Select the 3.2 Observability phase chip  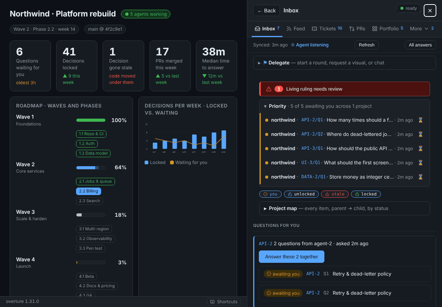tap(95, 238)
